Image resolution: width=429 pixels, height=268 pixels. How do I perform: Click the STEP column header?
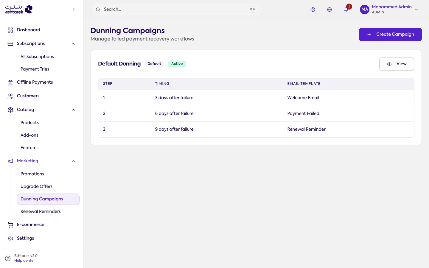tap(108, 84)
